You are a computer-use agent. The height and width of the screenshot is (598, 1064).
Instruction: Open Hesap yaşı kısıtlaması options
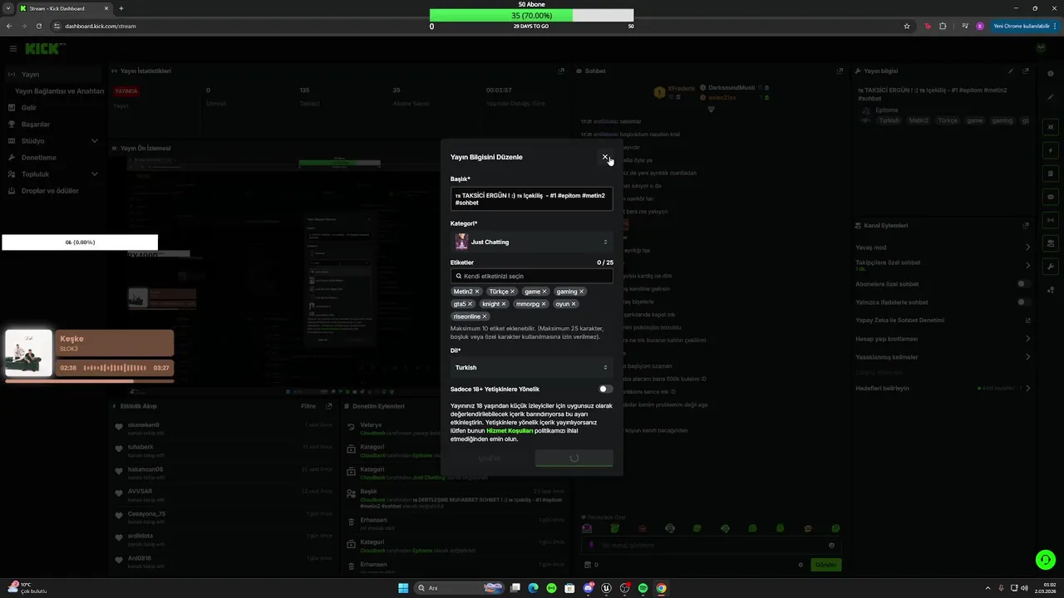pyautogui.click(x=943, y=339)
